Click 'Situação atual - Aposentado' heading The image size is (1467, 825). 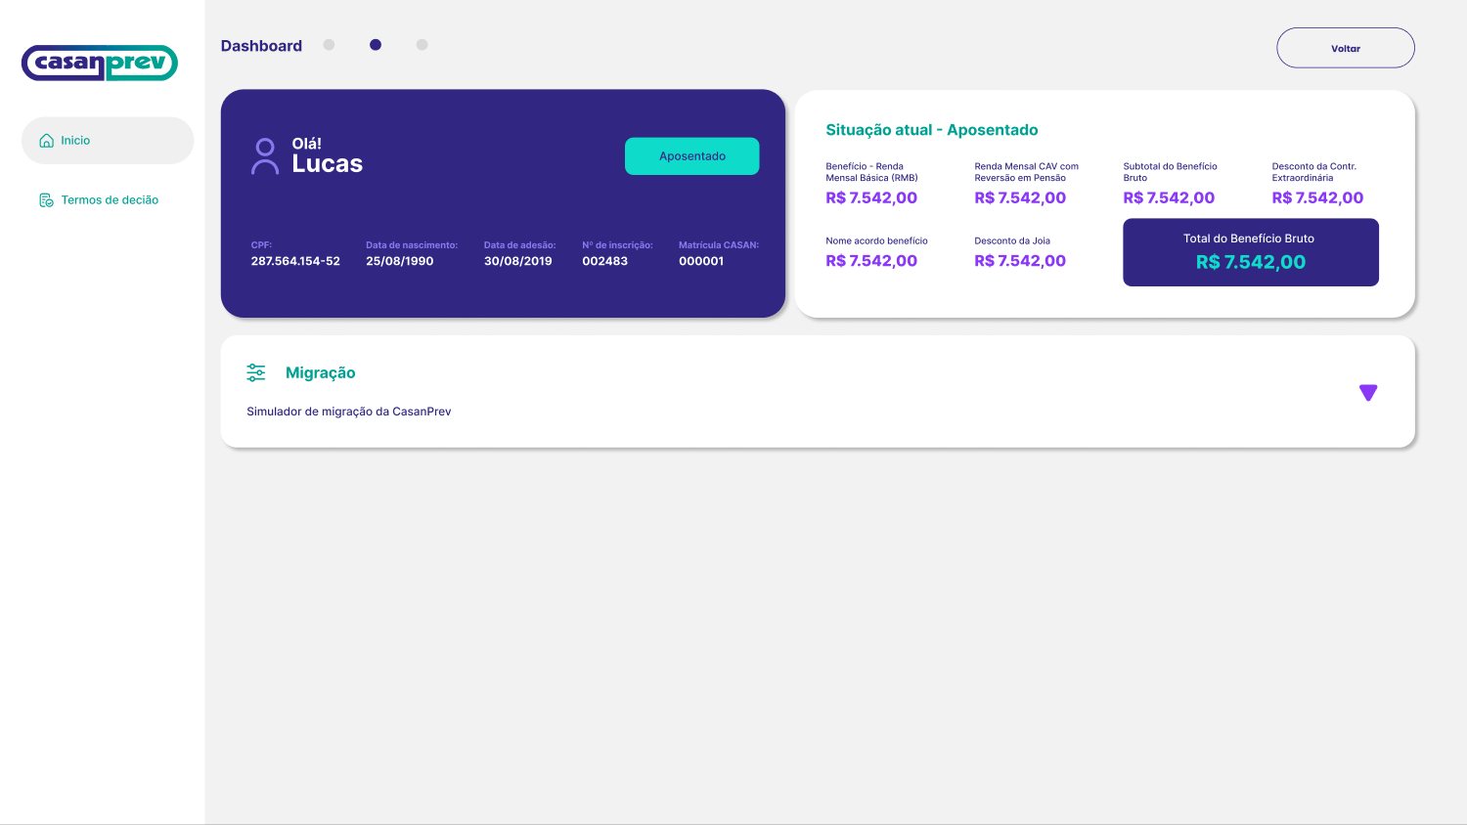pos(932,130)
